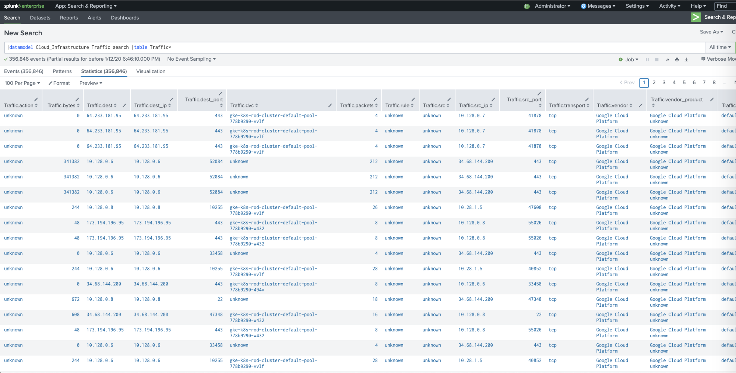Viewport: 736px width, 373px height.
Task: Open the No Event Sampling dropdown
Action: tap(191, 59)
